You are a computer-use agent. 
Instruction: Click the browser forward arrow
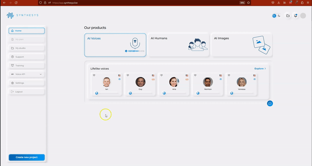[10, 3]
